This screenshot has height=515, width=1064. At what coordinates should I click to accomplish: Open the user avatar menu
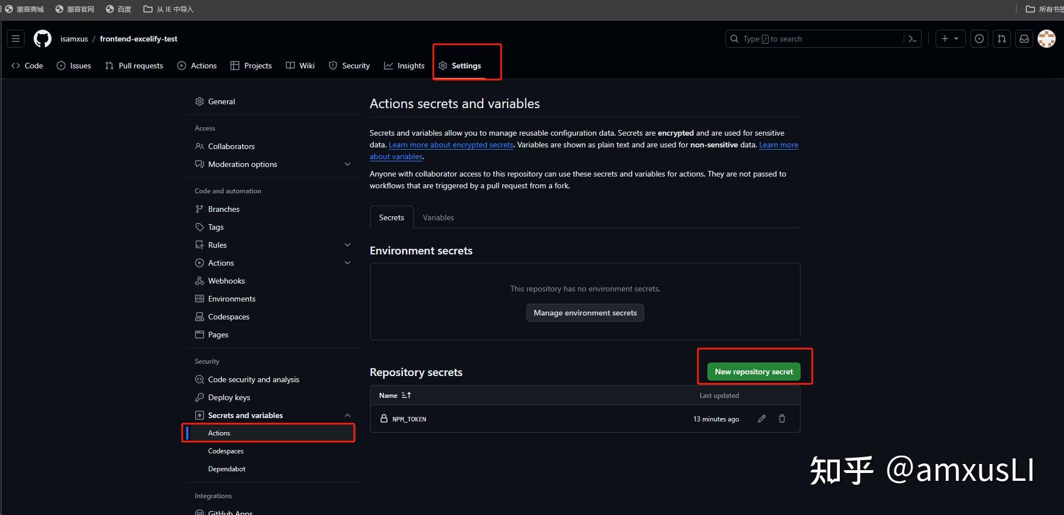pyautogui.click(x=1047, y=39)
